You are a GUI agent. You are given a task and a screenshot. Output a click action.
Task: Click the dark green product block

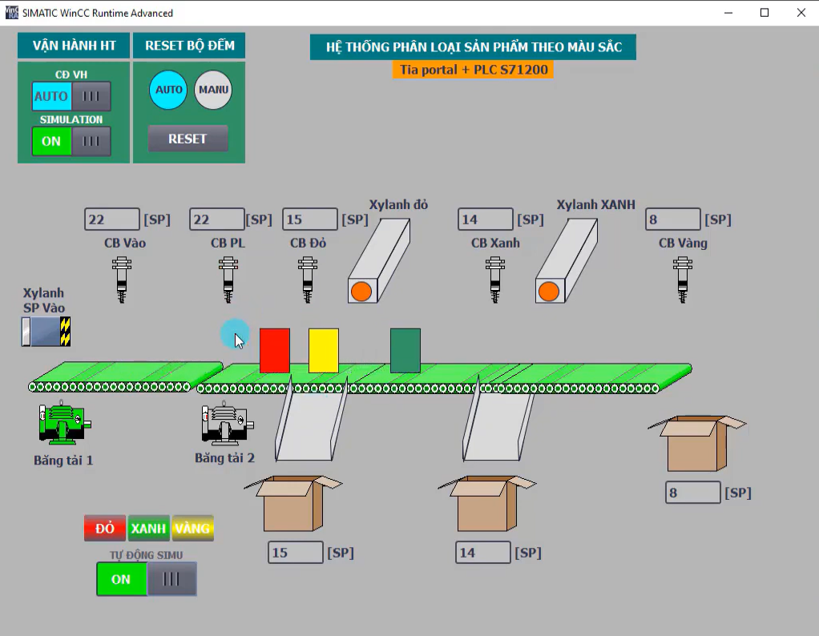pyautogui.click(x=405, y=350)
